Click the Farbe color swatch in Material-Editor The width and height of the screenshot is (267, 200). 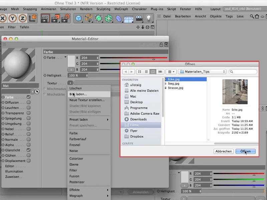[71, 61]
